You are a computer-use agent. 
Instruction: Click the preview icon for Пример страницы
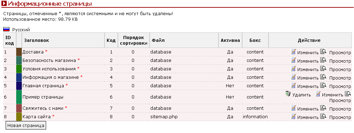pos(348,94)
